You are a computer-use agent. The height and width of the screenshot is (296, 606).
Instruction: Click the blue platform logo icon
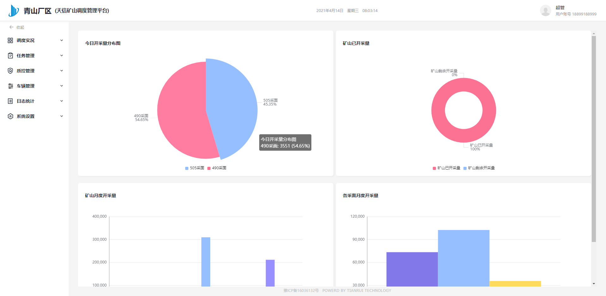point(14,10)
